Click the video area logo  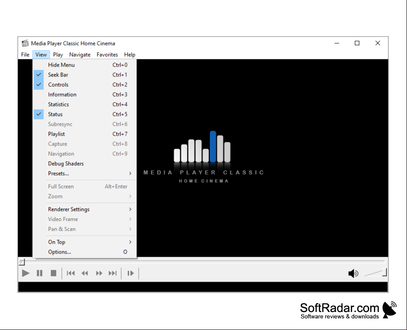203,157
